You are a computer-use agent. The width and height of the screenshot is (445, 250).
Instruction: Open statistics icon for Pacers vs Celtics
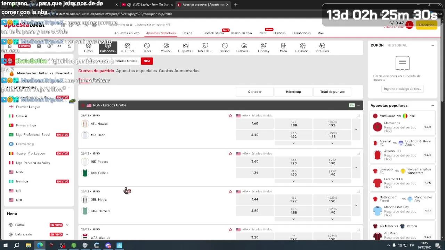358,153
